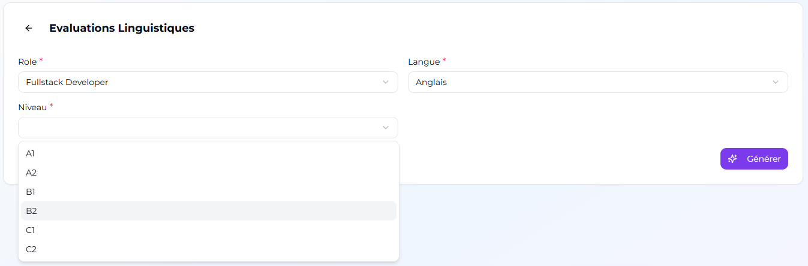The width and height of the screenshot is (808, 266).
Task: Select level C2 from the list
Action: click(x=209, y=249)
